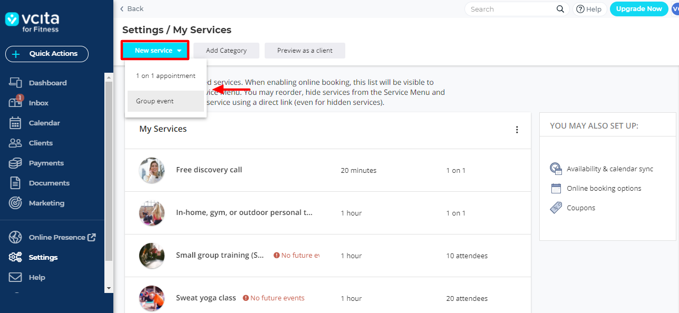
Task: Click the Payments coins icon
Action: 15,163
